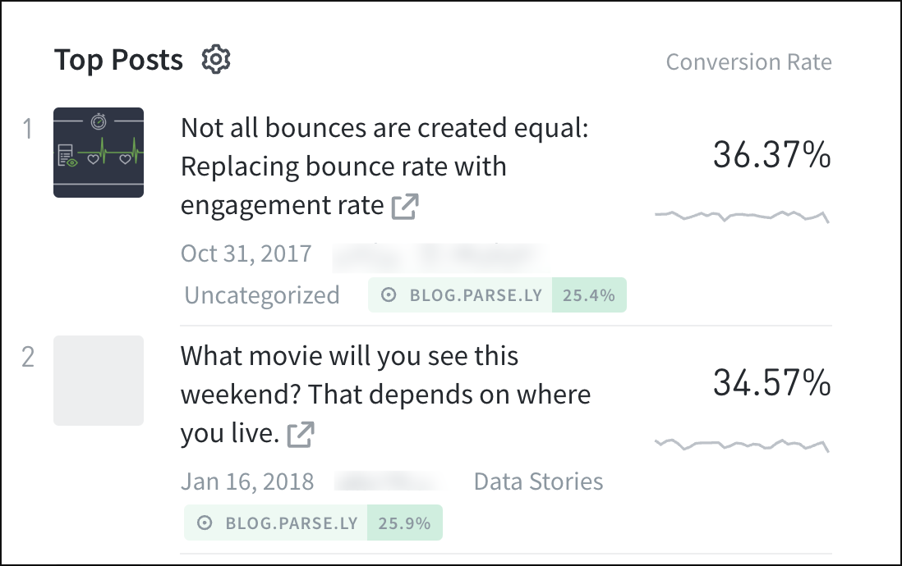902x566 pixels.
Task: Click the target icon in the first BLOG.PARSE.LY tag
Action: pyautogui.click(x=388, y=294)
